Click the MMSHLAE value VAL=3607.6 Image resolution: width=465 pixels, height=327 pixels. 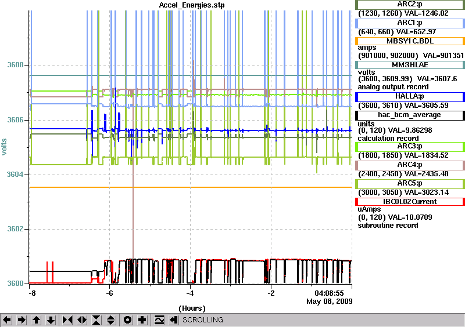437,79
